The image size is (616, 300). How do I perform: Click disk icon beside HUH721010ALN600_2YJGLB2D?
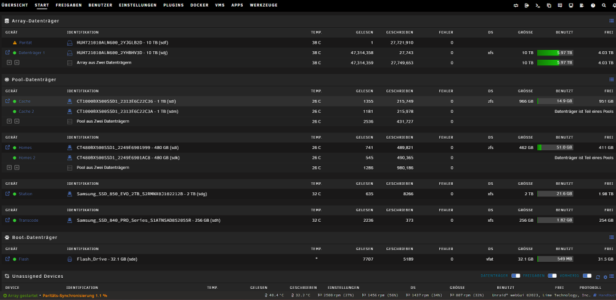pyautogui.click(x=70, y=43)
